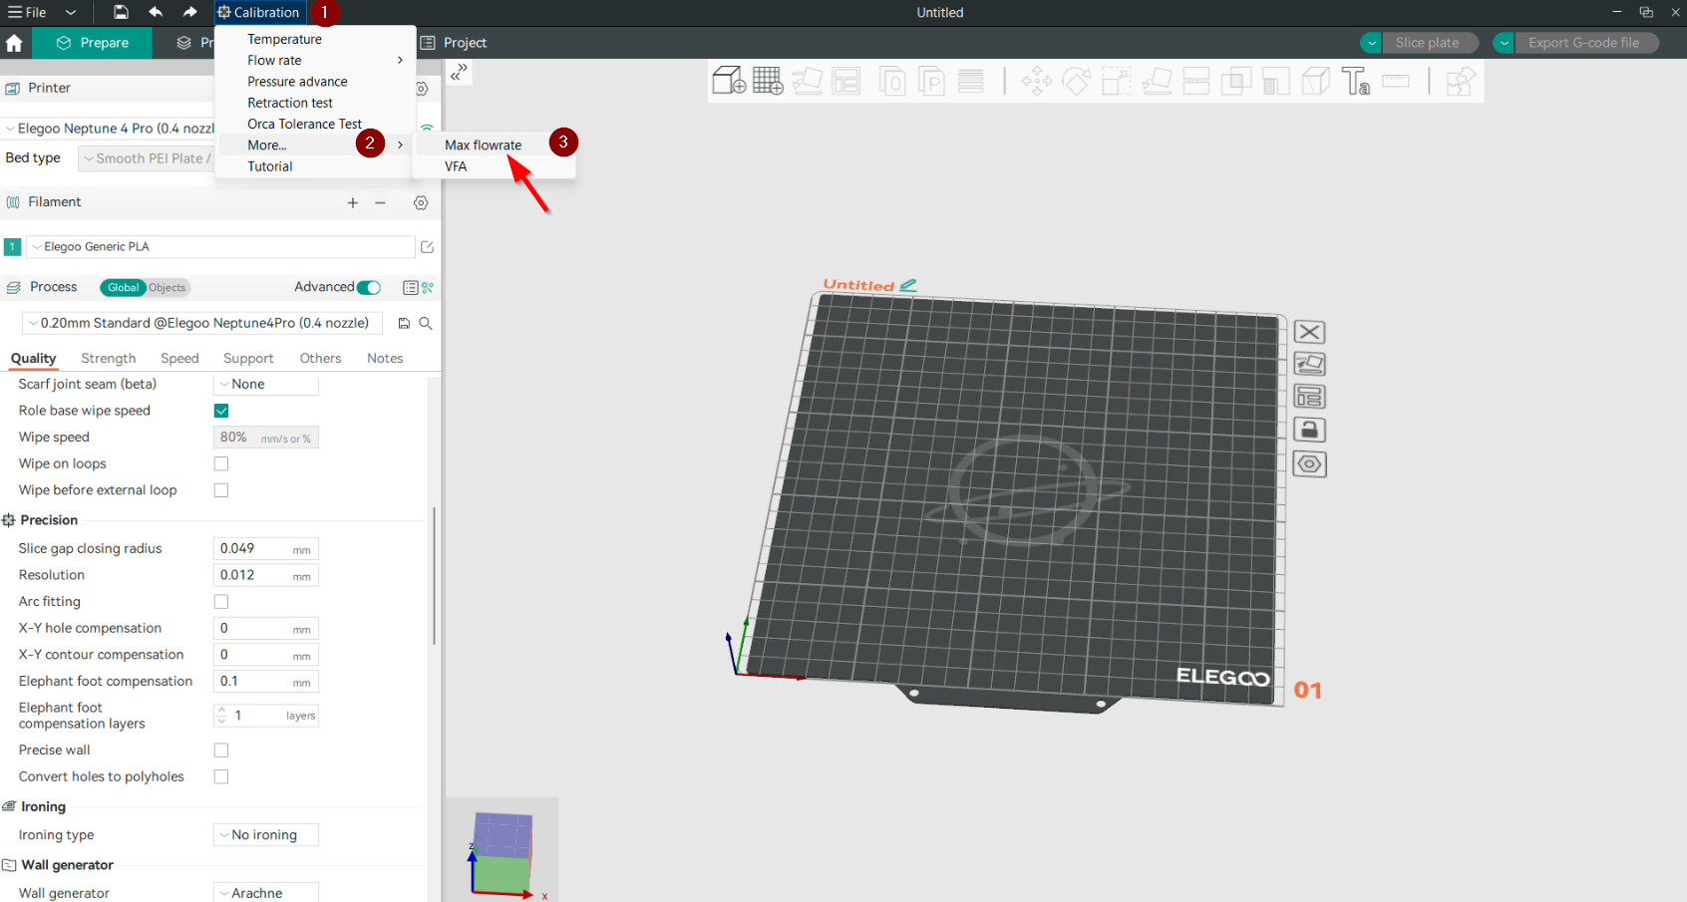
Task: Select the Mesh boolean tool
Action: (1236, 81)
